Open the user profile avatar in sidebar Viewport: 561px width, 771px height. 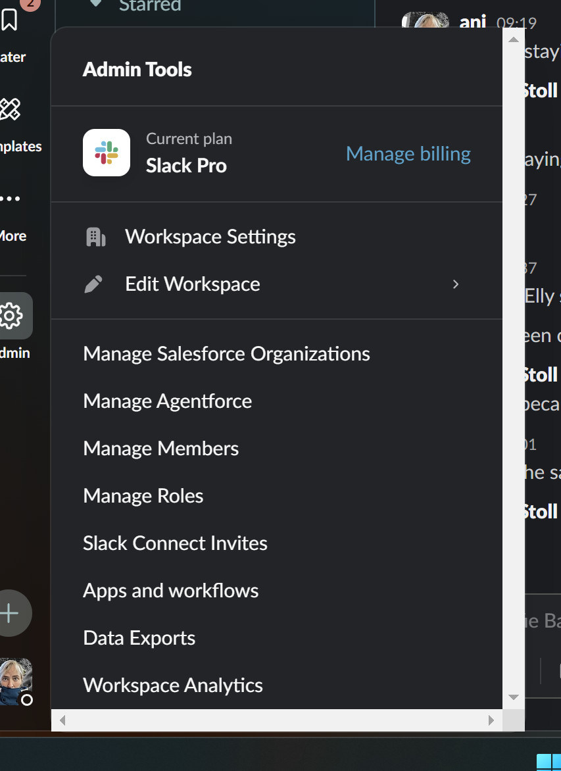15,682
